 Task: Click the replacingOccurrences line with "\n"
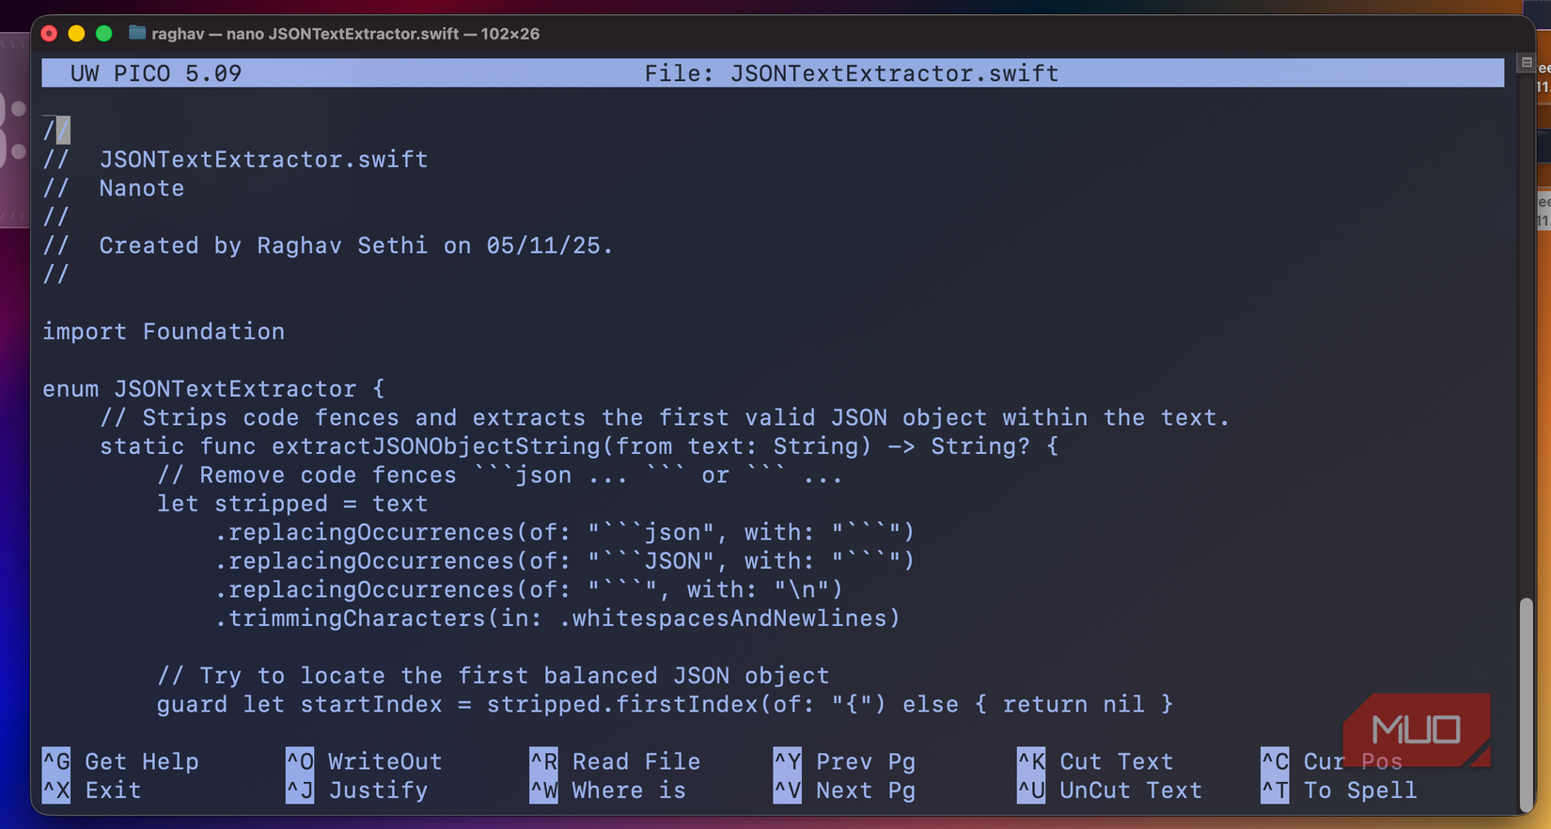click(529, 590)
